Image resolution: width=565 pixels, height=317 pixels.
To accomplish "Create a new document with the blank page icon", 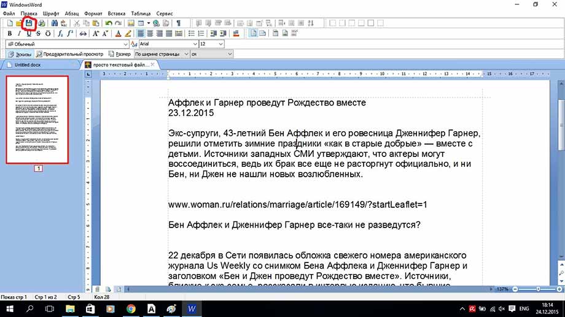I will (10, 23).
